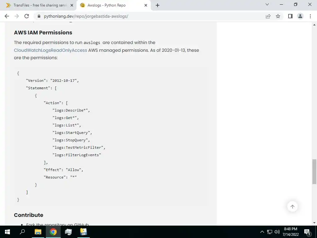
Task: Click the "logs:FilterLogEvents" code line
Action: (x=77, y=155)
